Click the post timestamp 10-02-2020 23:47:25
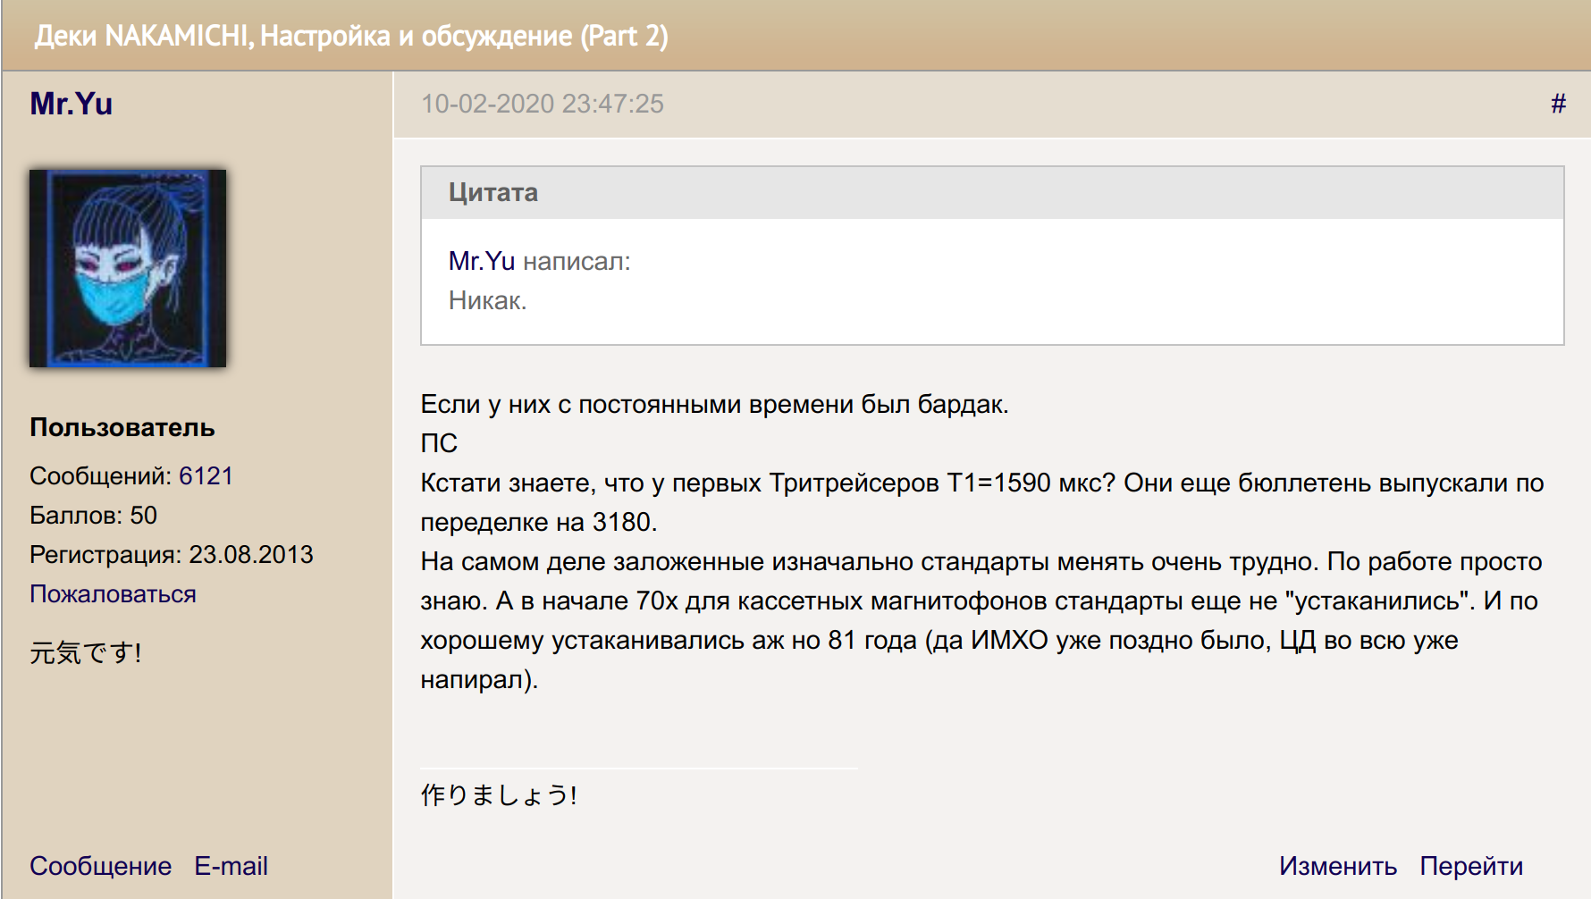Image resolution: width=1591 pixels, height=899 pixels. pos(543,104)
